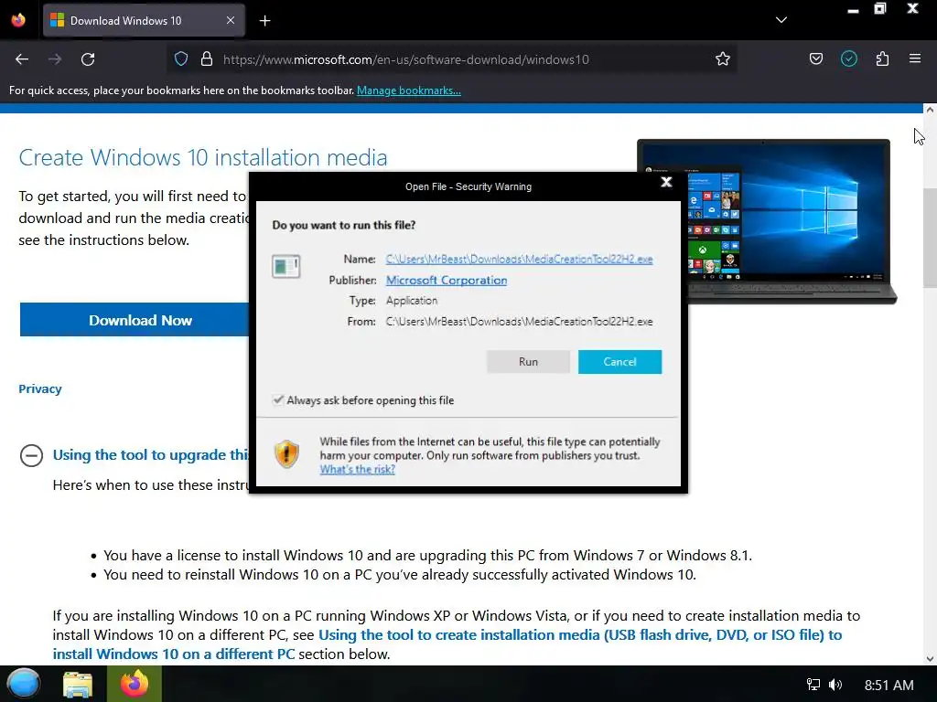
Task: Go back with the back arrow
Action: point(22,59)
